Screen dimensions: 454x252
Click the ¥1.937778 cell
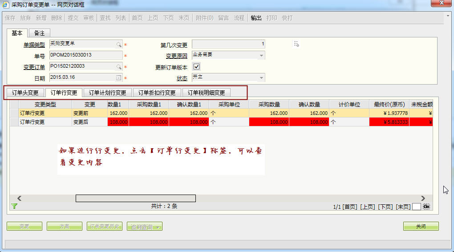[389, 113]
